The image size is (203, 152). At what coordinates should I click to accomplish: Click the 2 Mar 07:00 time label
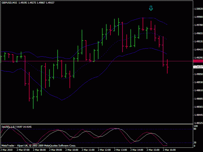tap(23, 150)
